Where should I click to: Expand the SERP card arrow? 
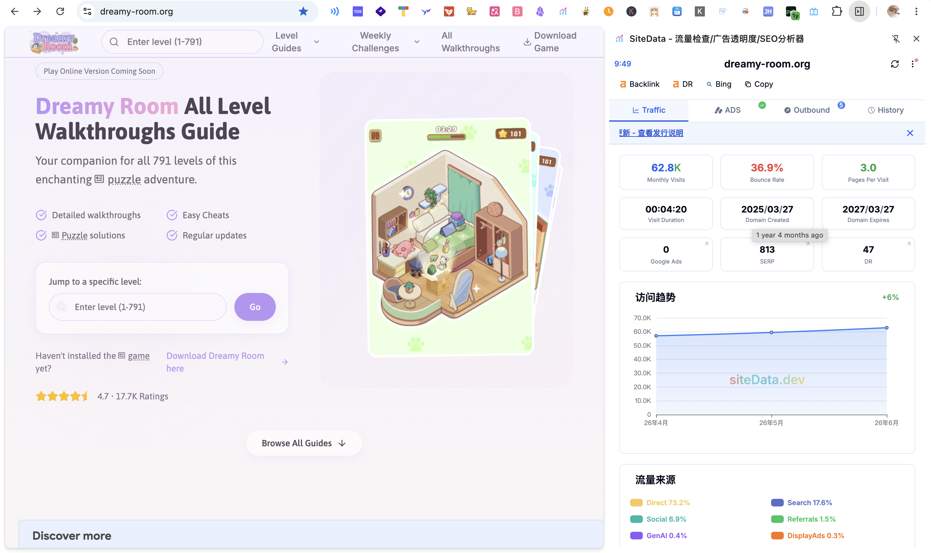pyautogui.click(x=807, y=244)
